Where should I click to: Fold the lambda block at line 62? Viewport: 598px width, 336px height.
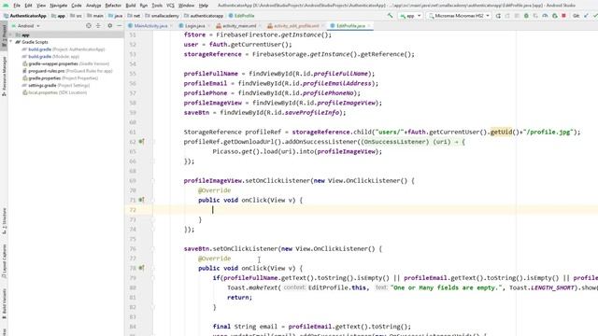click(153, 142)
